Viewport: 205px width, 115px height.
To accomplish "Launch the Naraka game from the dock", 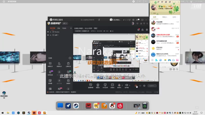I will (x=88, y=106).
